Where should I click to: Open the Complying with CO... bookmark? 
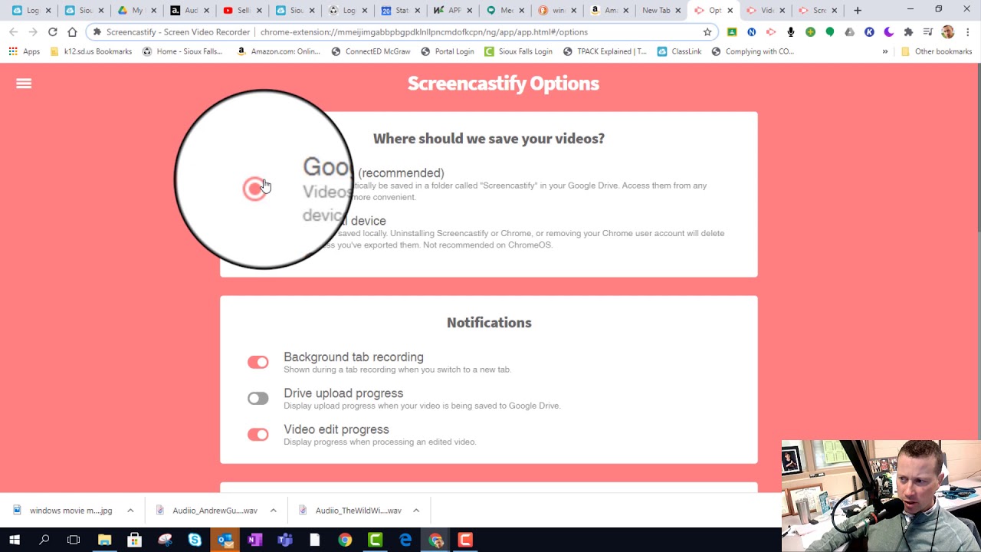click(753, 51)
